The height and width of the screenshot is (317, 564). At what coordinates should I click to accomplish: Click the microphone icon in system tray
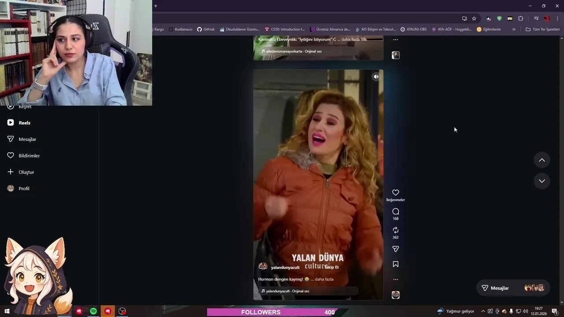[x=511, y=311]
